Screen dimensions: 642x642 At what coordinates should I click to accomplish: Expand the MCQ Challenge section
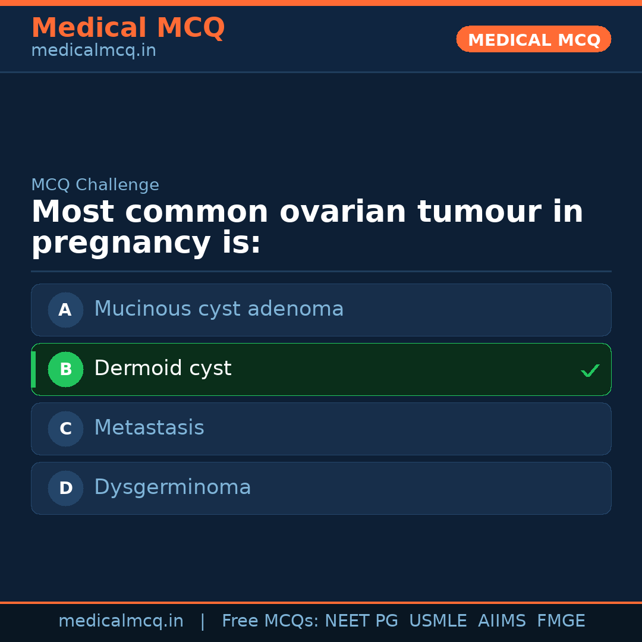click(95, 185)
